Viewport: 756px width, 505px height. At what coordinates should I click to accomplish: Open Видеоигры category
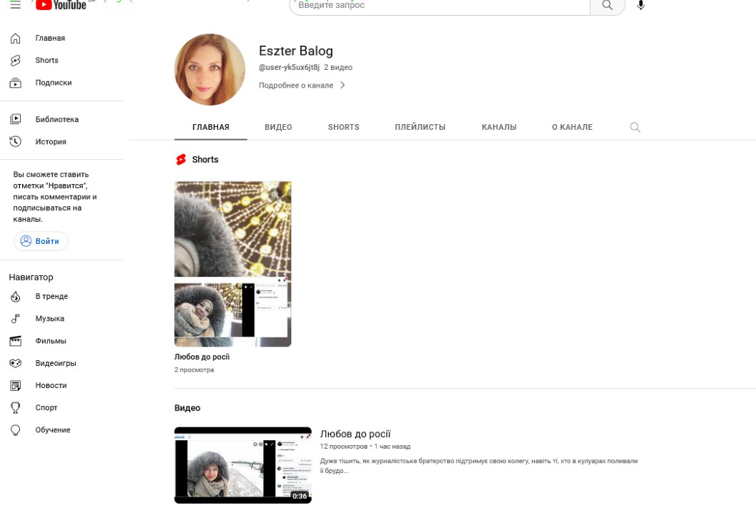coord(56,363)
